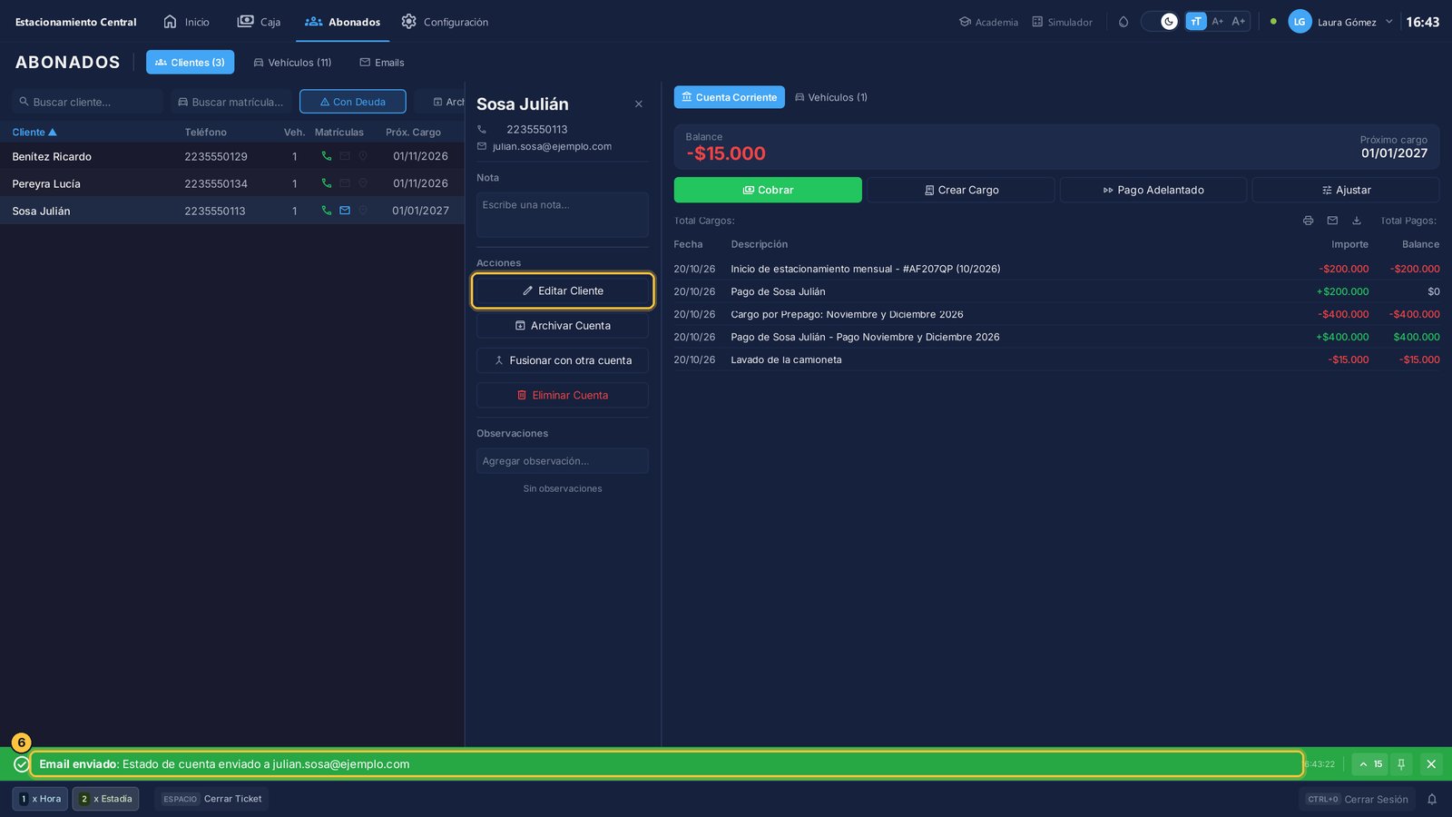Click the print icon in account statement
Image resolution: width=1452 pixels, height=817 pixels.
(x=1308, y=221)
